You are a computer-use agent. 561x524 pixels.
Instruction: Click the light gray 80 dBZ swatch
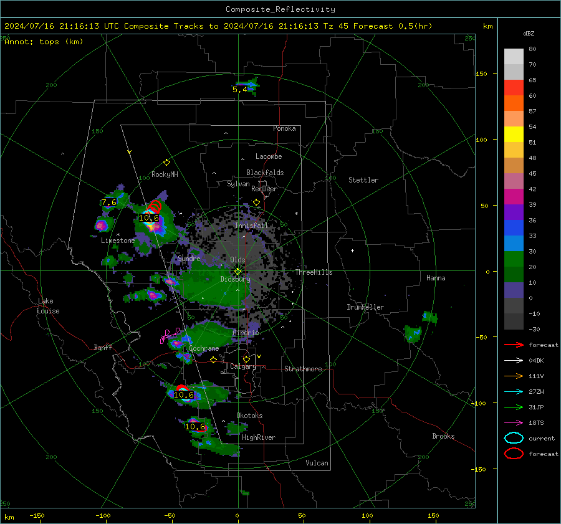point(514,56)
